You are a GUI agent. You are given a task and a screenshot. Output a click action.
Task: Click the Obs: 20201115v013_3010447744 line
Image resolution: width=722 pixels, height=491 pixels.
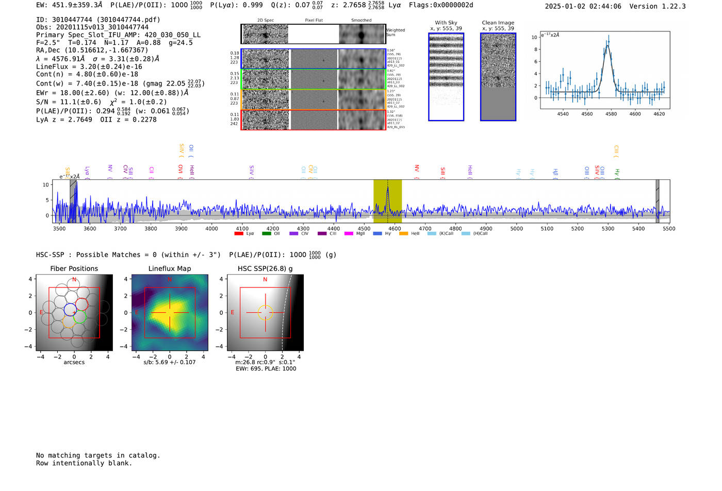pyautogui.click(x=92, y=27)
